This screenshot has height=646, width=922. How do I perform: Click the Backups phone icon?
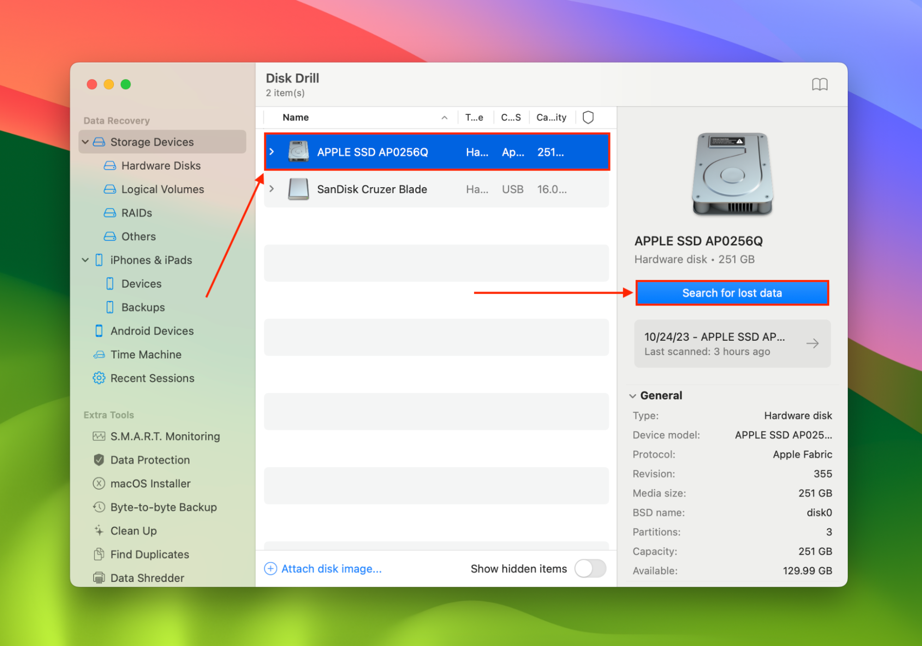110,307
